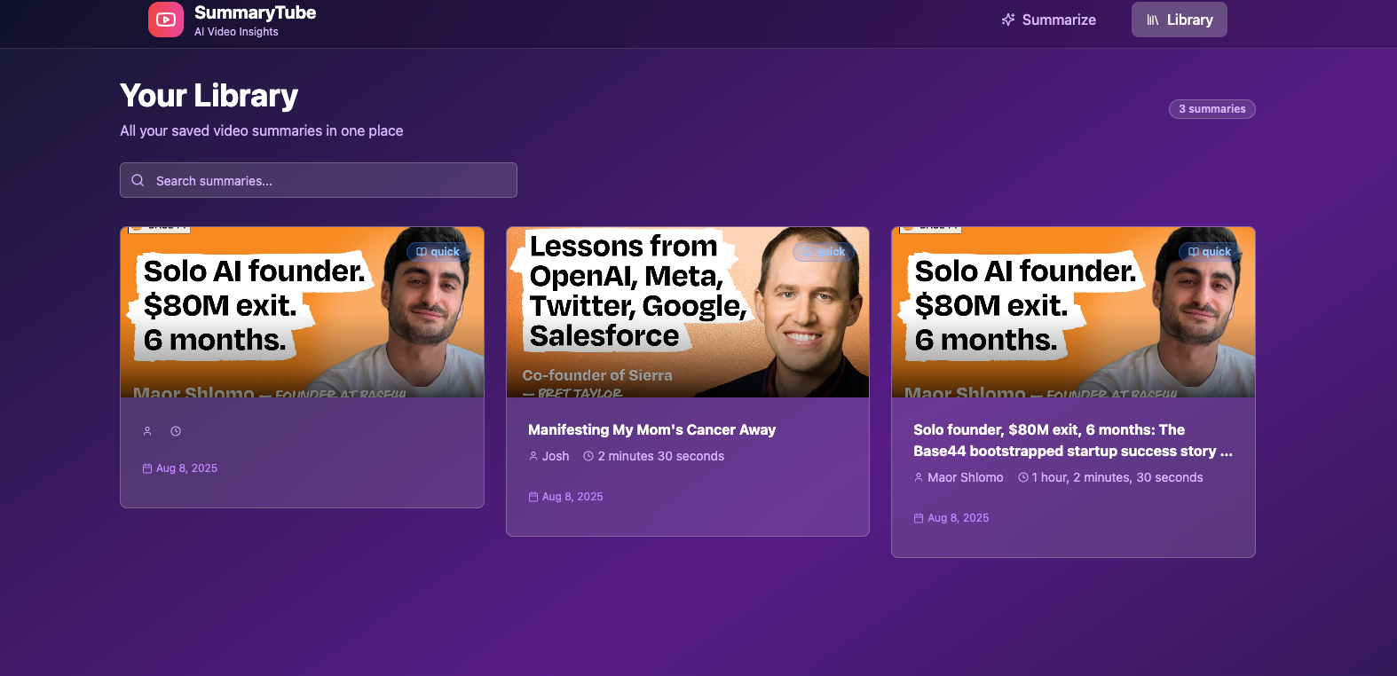Click the quick badge on the Base44 card

click(x=1209, y=252)
